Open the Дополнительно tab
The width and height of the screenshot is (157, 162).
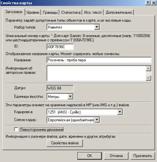[119, 12]
